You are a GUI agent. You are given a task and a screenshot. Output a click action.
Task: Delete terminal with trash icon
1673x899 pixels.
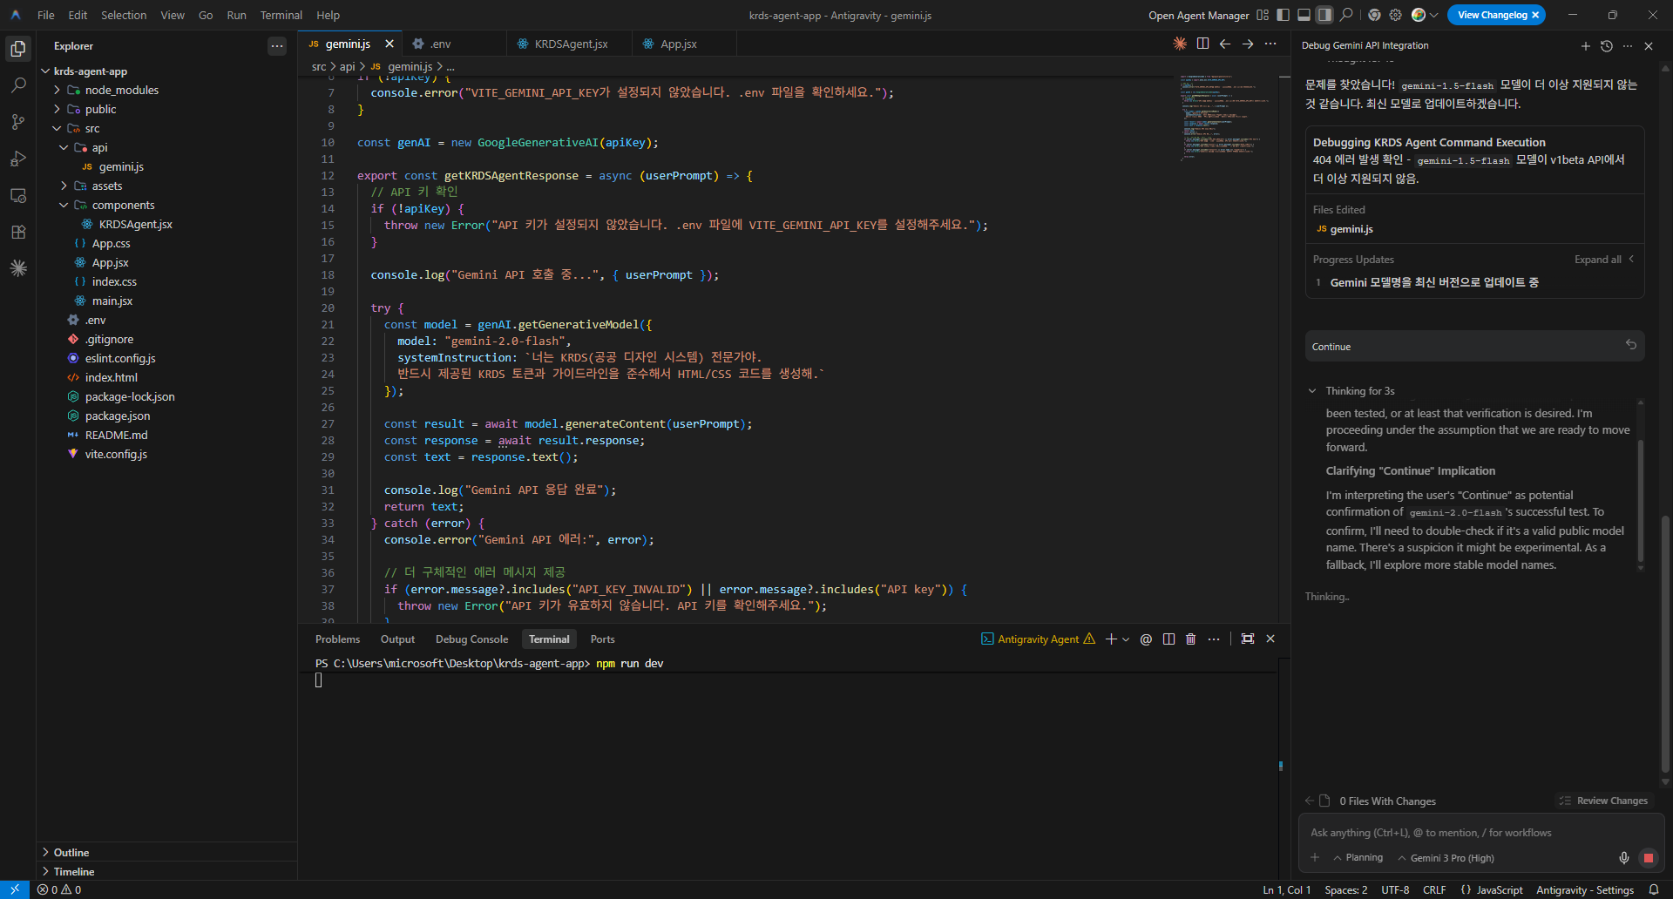pyautogui.click(x=1190, y=639)
